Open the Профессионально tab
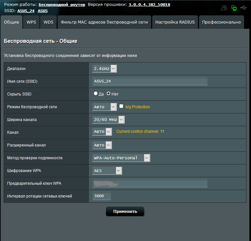This screenshot has height=241, width=251. pos(222,22)
